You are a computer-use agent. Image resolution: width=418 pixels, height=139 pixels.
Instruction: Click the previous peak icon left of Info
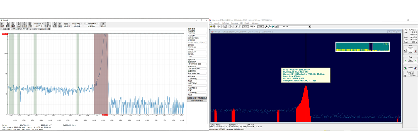click(x=405, y=60)
